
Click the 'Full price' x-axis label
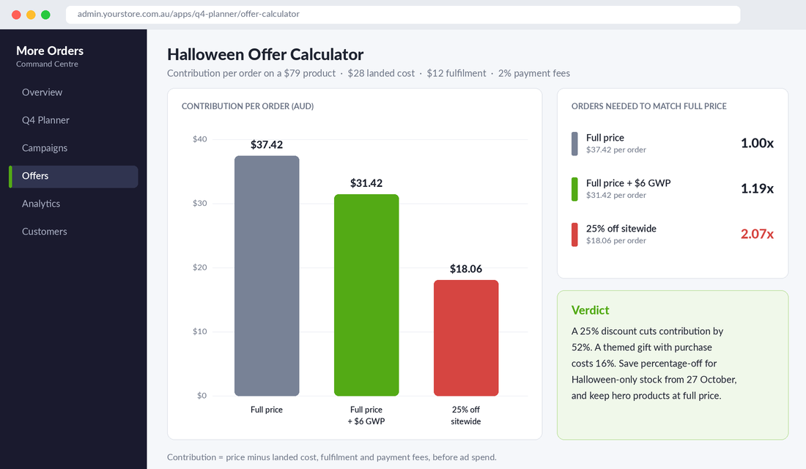pos(267,410)
